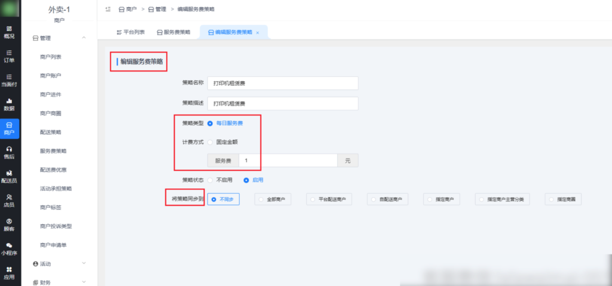Screen dimensions: 612x286
Task: Open the 应用 apps sidebar icon
Action: pyautogui.click(x=9, y=273)
